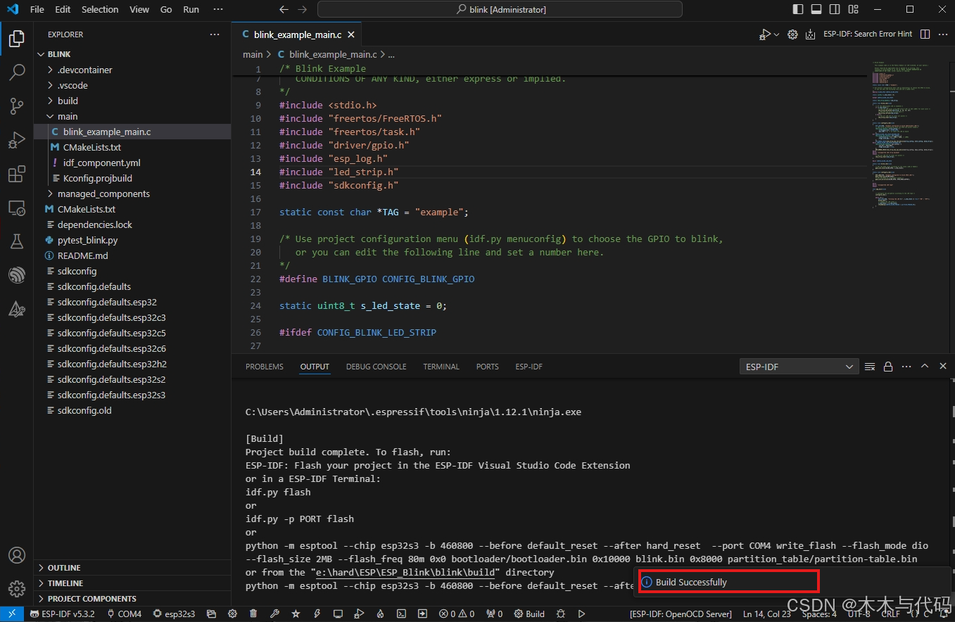
Task: Open the Customize Layout menu
Action: (x=852, y=10)
